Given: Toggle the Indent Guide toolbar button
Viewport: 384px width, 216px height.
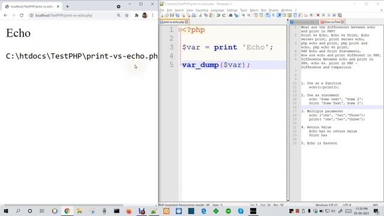Looking at the screenshot, I should click(x=279, y=15).
